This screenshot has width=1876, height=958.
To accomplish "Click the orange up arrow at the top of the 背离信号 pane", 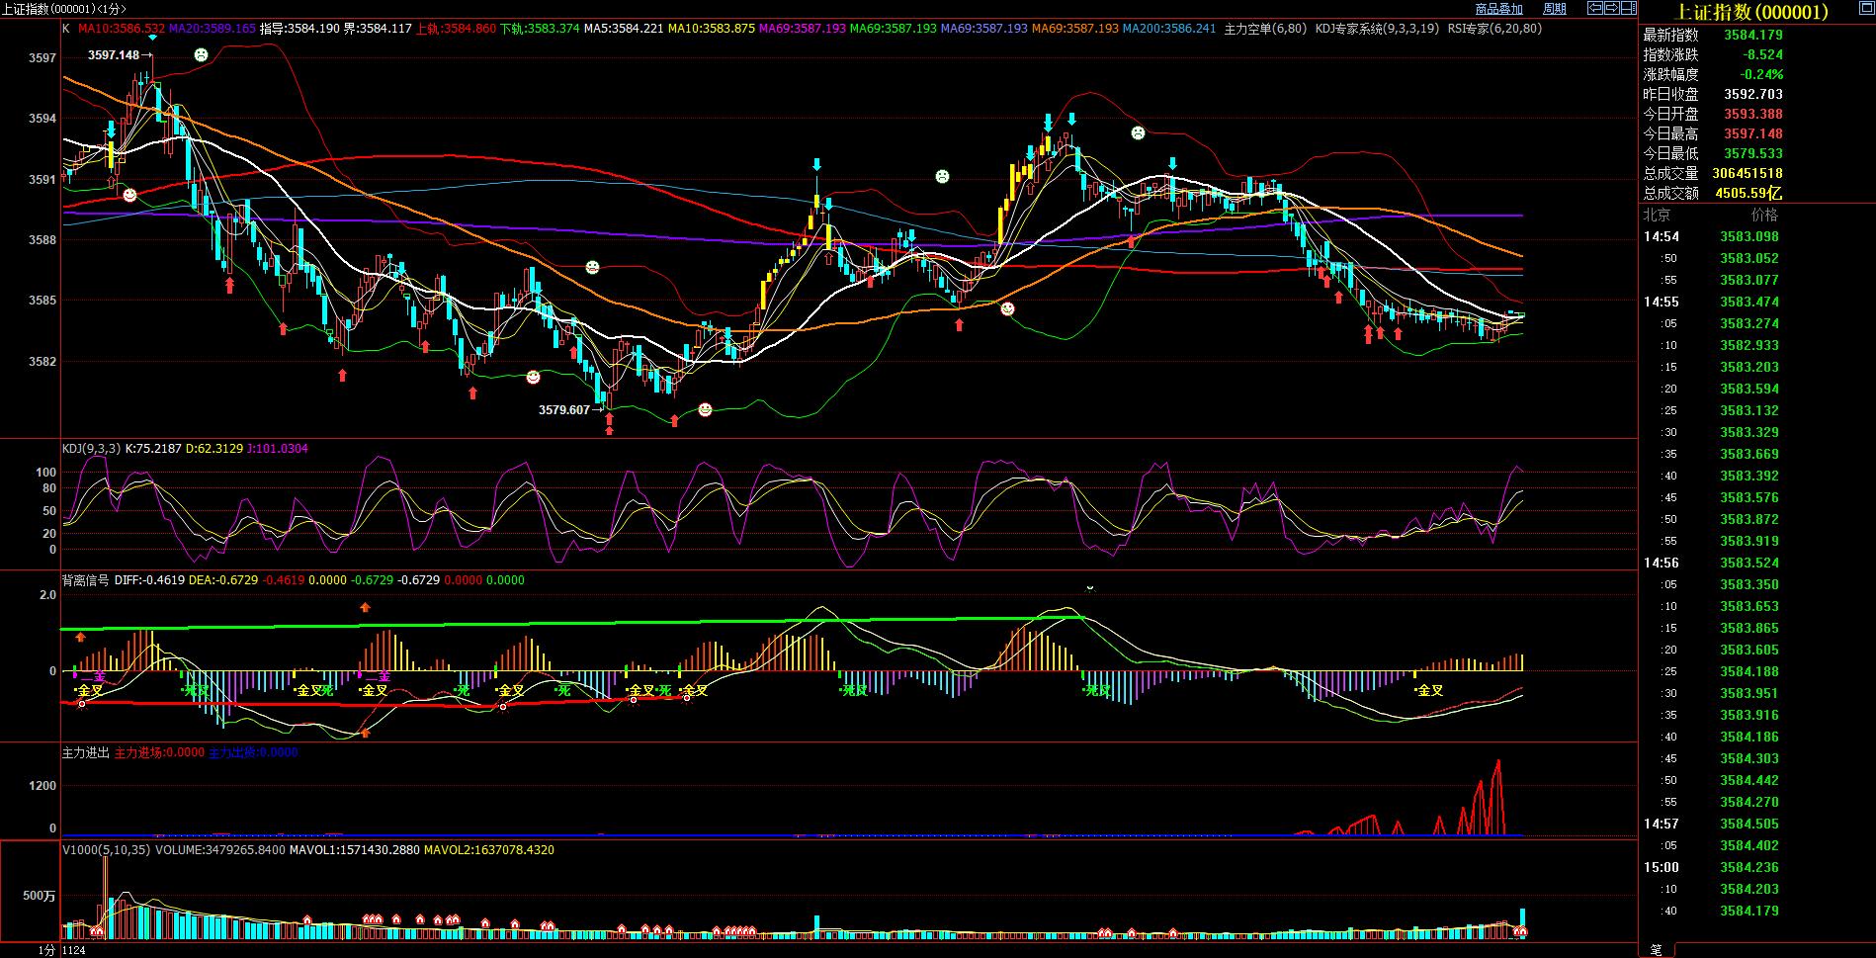I will pos(365,607).
